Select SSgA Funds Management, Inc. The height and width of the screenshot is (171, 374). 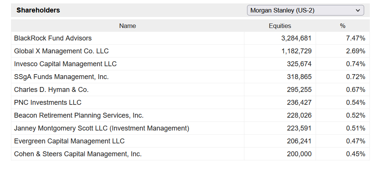[61, 77]
